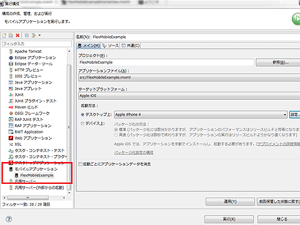Switch to the 共通(C) tab
This screenshot has width=300, height=225.
pyautogui.click(x=131, y=45)
